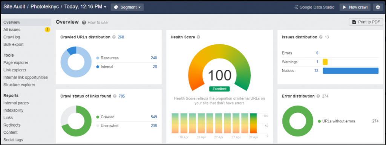Click the Segment pie chart icon

coord(116,8)
